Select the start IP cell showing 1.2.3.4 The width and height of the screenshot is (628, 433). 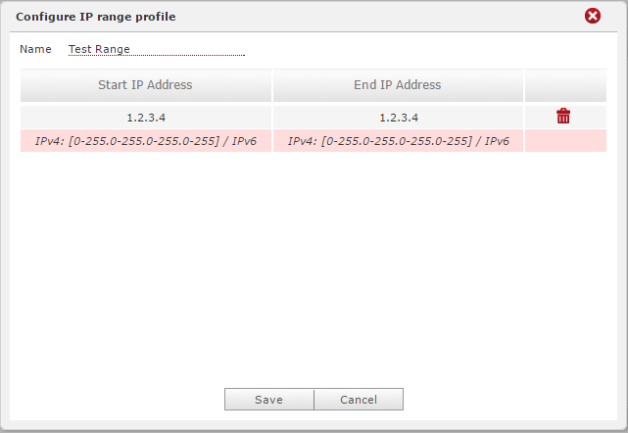[x=145, y=117]
